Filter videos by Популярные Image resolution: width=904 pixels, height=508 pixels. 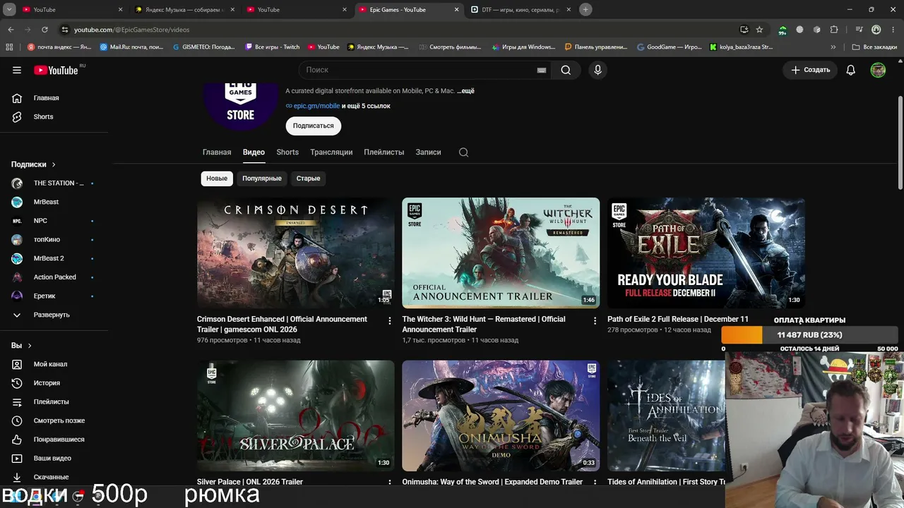point(262,179)
